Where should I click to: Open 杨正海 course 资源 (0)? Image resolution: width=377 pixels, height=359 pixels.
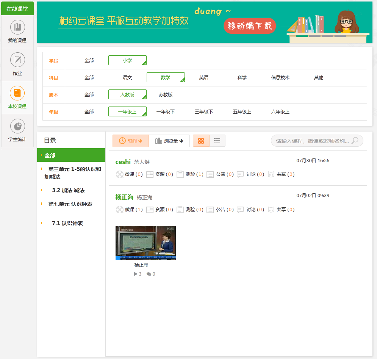point(160,210)
